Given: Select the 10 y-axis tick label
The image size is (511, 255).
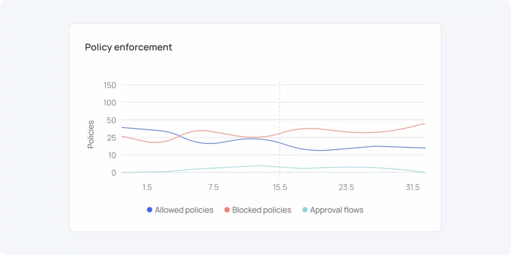Looking at the screenshot, I should [111, 155].
